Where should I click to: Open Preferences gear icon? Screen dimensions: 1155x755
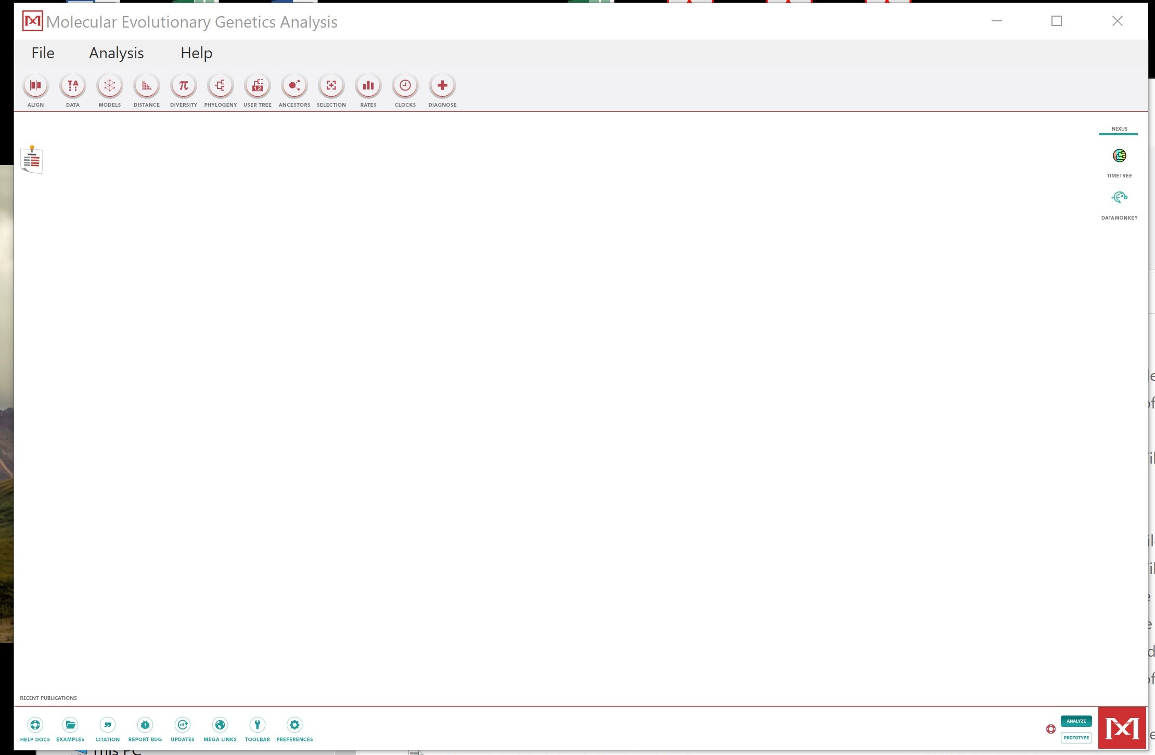(294, 725)
